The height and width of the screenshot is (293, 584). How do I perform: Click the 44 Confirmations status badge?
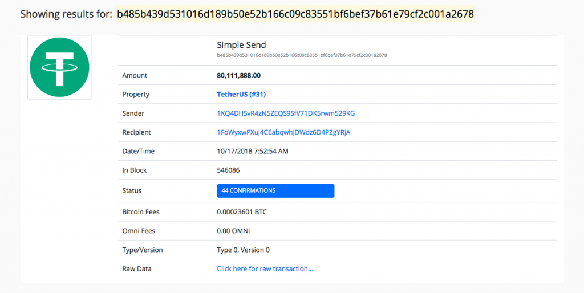coord(275,190)
